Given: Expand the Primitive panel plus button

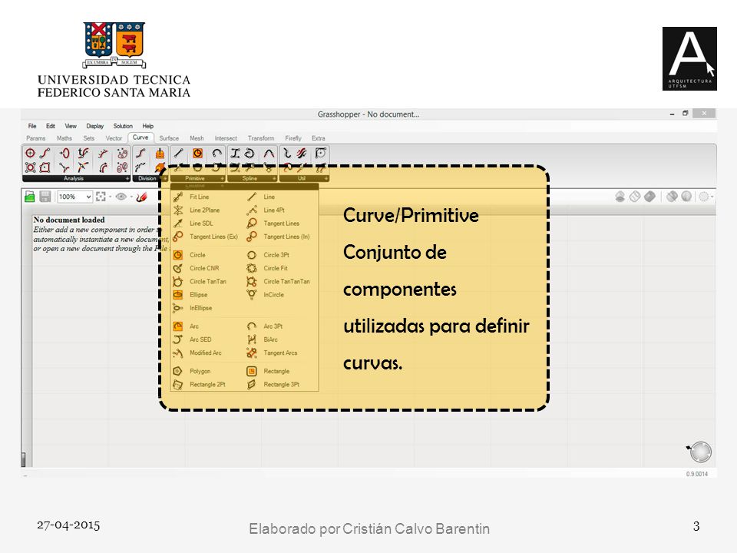Looking at the screenshot, I should [223, 179].
